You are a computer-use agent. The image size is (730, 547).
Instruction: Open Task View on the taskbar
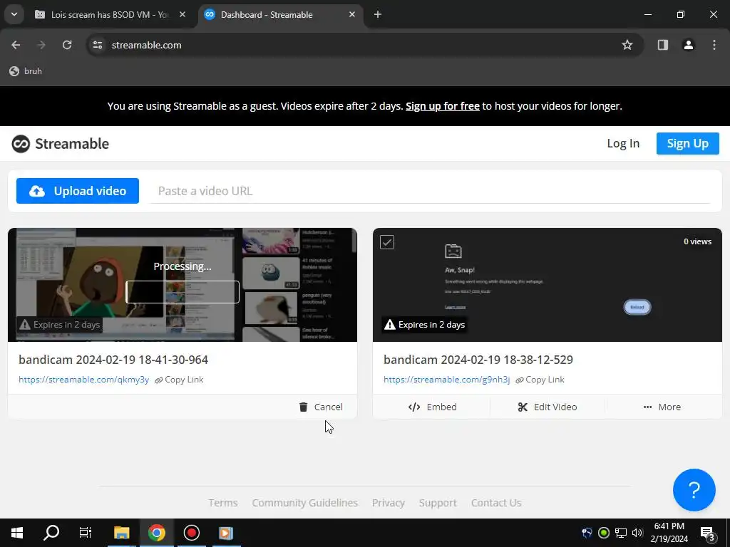coord(86,533)
